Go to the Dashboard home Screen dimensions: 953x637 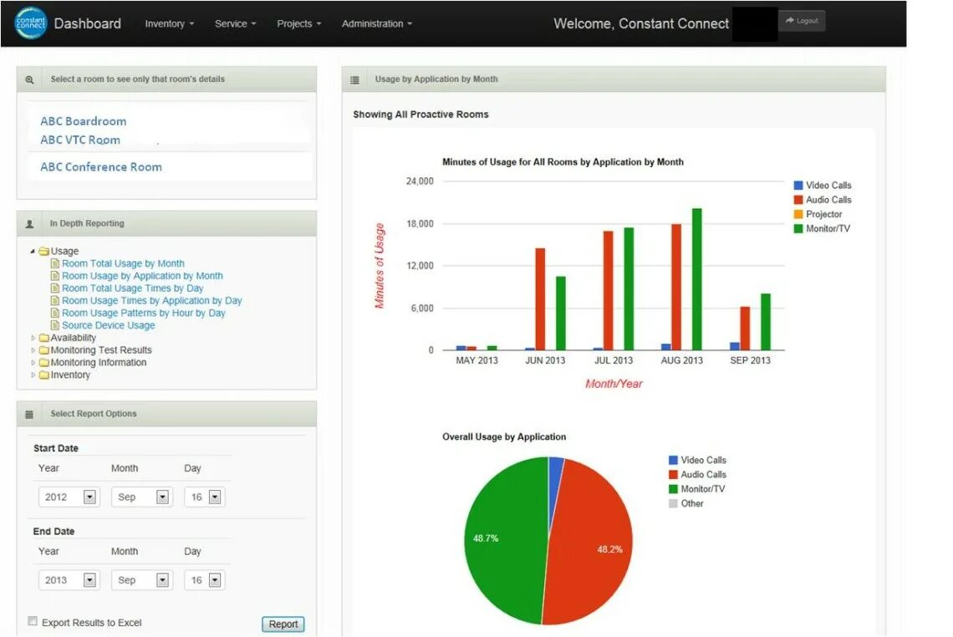point(88,23)
